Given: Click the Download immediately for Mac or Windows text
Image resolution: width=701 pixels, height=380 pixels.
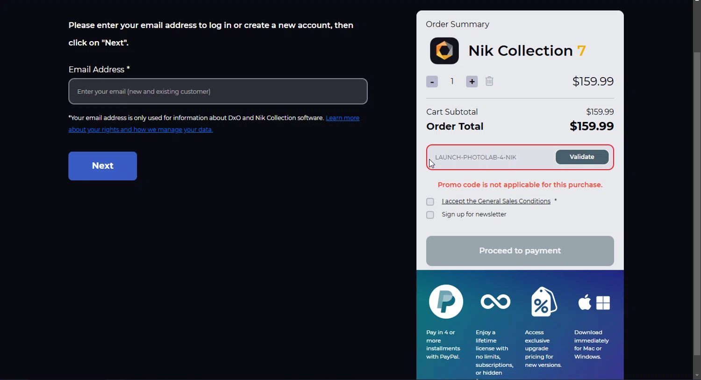Looking at the screenshot, I should click(x=591, y=345).
